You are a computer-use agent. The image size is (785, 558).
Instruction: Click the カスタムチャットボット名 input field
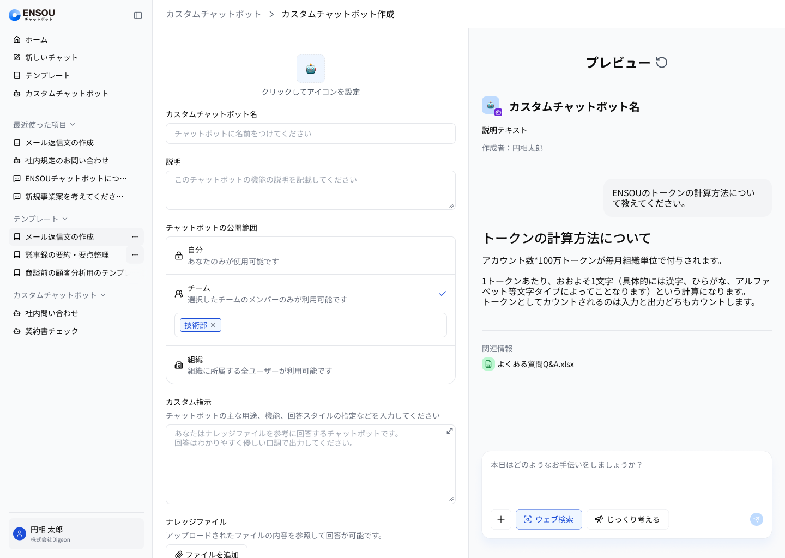coord(310,134)
